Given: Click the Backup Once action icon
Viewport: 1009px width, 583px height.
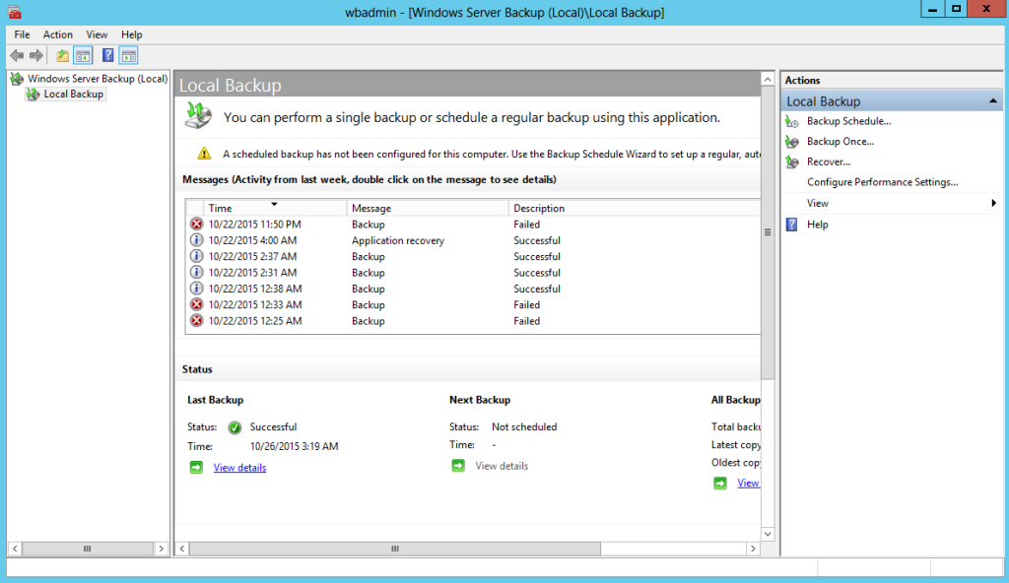Looking at the screenshot, I should pos(790,141).
